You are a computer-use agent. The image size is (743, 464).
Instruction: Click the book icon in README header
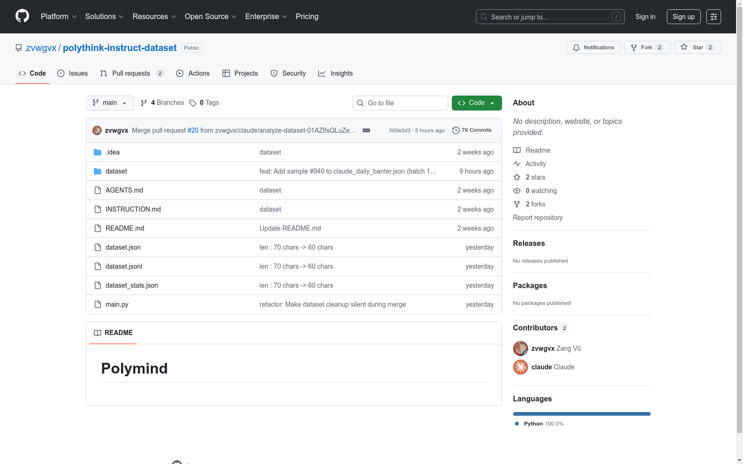(x=98, y=333)
